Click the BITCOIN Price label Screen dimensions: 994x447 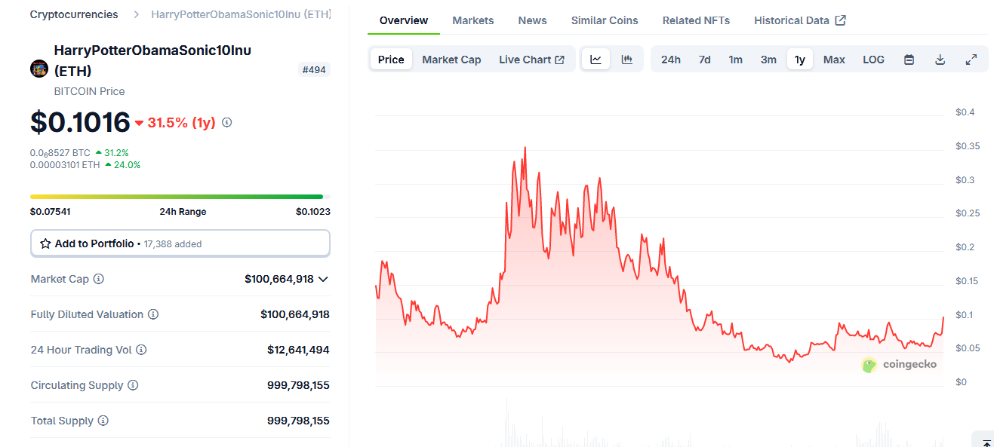pyautogui.click(x=90, y=91)
